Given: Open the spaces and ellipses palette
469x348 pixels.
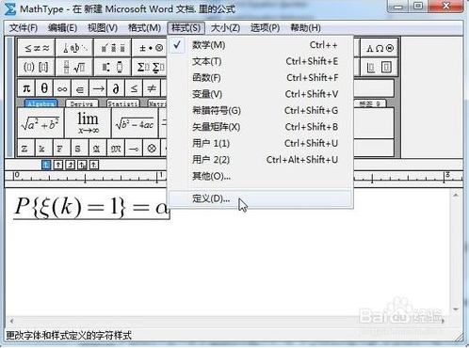Looking at the screenshot, I should point(74,48).
